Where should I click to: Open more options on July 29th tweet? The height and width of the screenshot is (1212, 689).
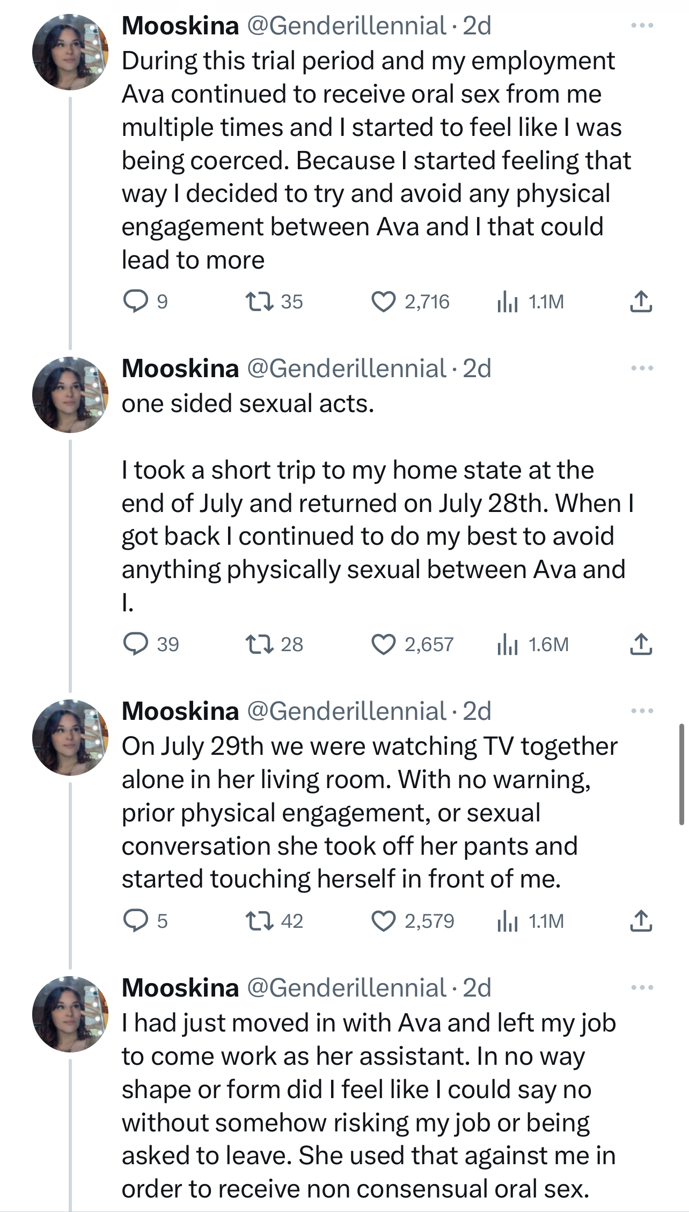click(642, 711)
